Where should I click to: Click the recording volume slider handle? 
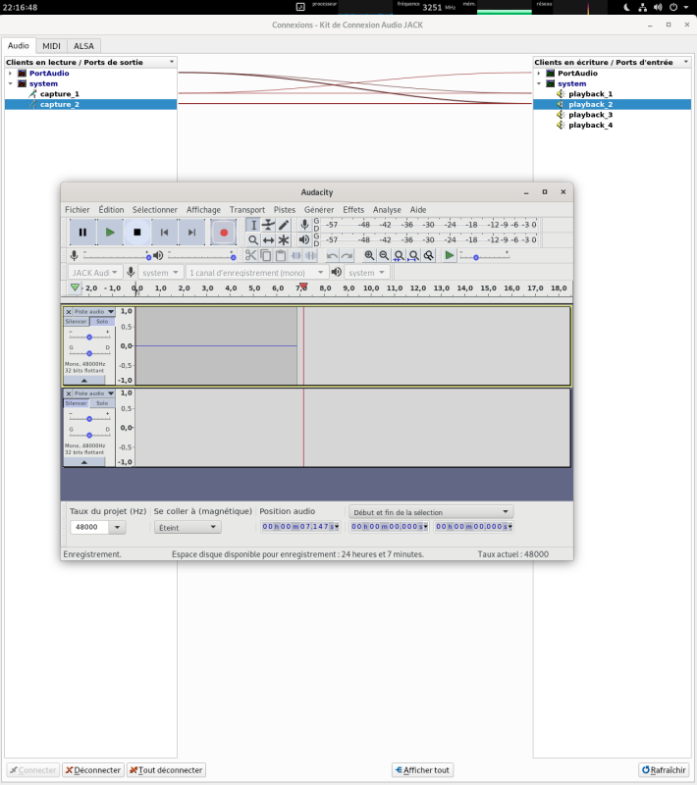[x=148, y=257]
